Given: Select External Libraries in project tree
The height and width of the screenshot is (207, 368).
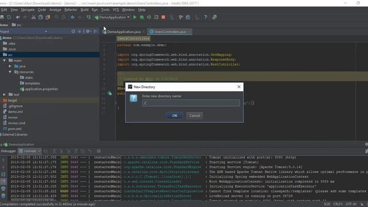Looking at the screenshot, I should [x=14, y=135].
